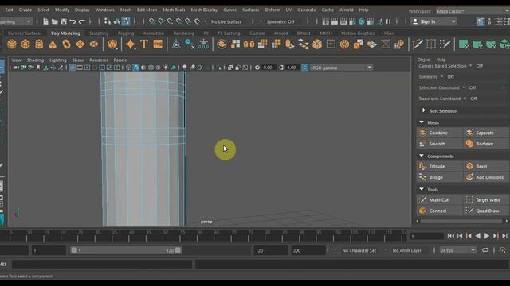This screenshot has height=286, width=510.
Task: Create a polygon plane from the shelf
Action: point(80,44)
